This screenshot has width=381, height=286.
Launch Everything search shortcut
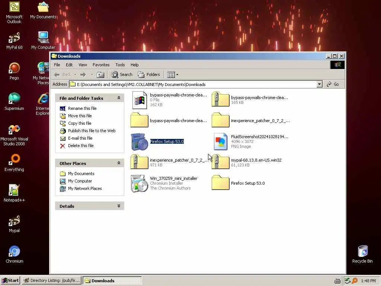[x=14, y=163]
